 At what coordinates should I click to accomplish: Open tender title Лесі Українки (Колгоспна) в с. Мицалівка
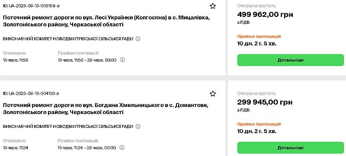106,21
